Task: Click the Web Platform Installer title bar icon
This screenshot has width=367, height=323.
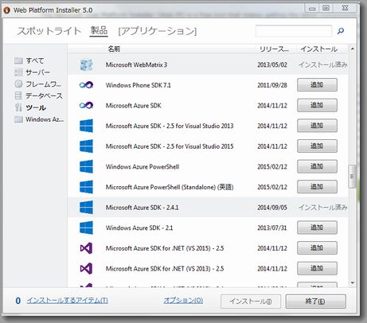Action: click(6, 10)
